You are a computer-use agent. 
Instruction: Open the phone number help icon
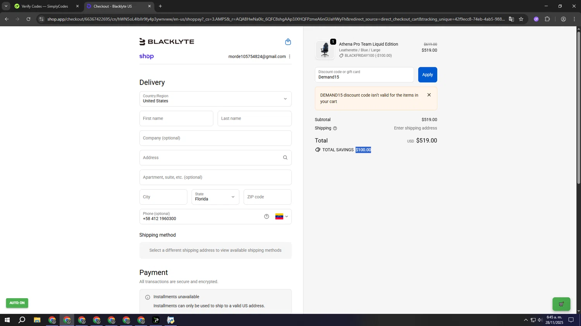tap(266, 216)
